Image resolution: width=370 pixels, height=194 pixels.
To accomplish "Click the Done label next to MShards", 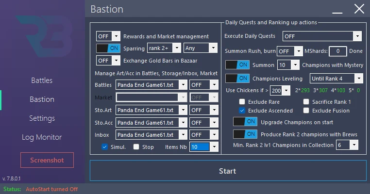I will click(x=356, y=51).
